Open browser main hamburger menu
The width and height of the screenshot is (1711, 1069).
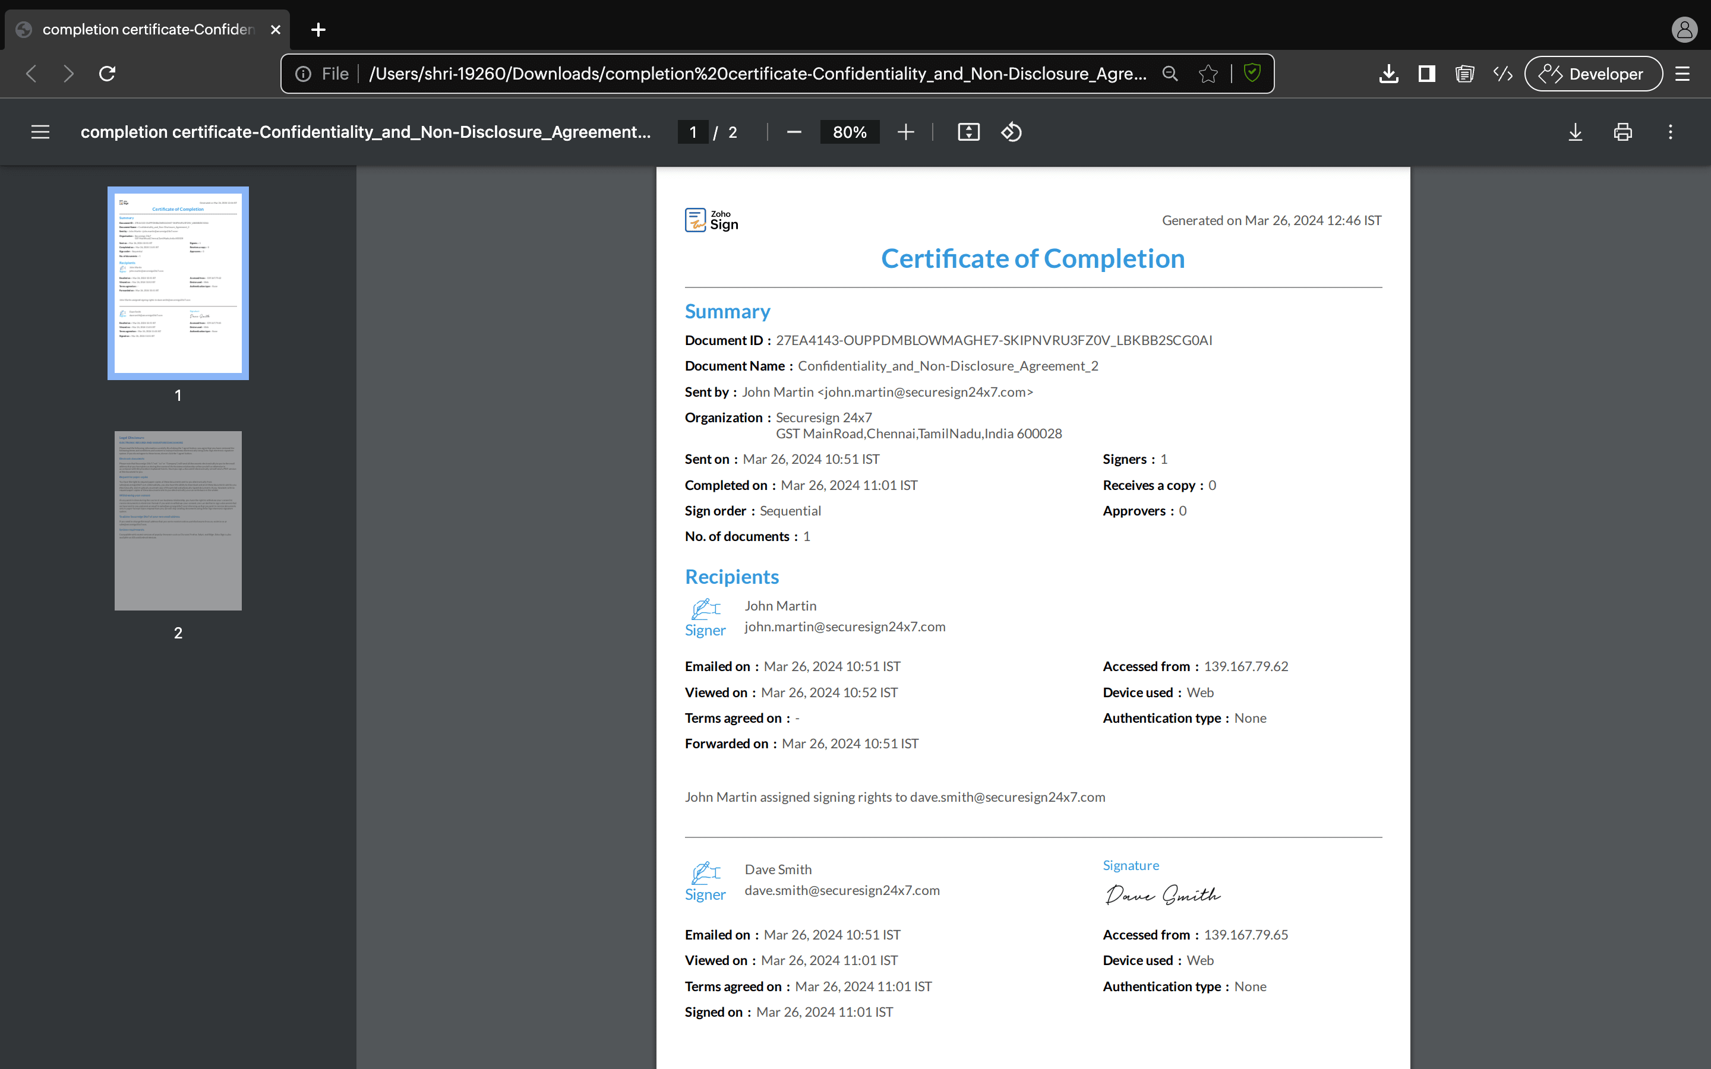(1682, 74)
